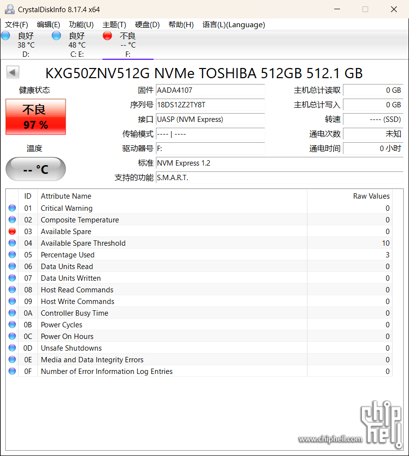Image resolution: width=409 pixels, height=456 pixels.
Task: Select the Host Read Commands attribute name
Action: pos(77,289)
